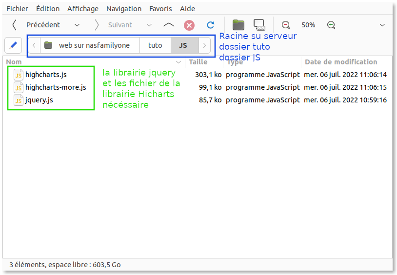Select the highcharts-more.js file icon

pyautogui.click(x=18, y=87)
